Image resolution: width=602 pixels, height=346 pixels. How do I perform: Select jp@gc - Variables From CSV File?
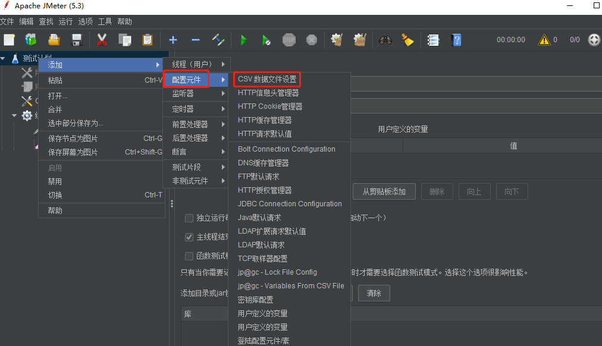tap(291, 286)
